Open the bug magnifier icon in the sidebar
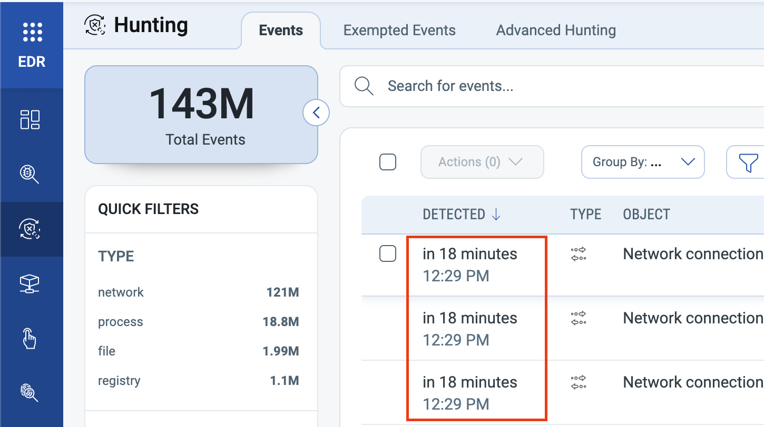 [30, 174]
